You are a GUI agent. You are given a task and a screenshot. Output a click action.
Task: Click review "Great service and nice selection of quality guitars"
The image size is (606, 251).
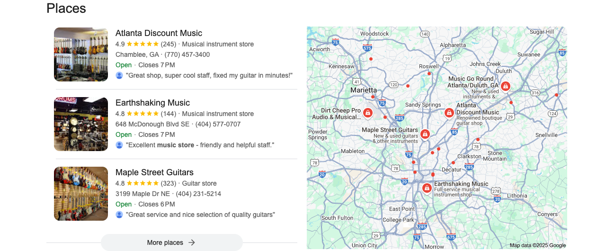click(200, 215)
